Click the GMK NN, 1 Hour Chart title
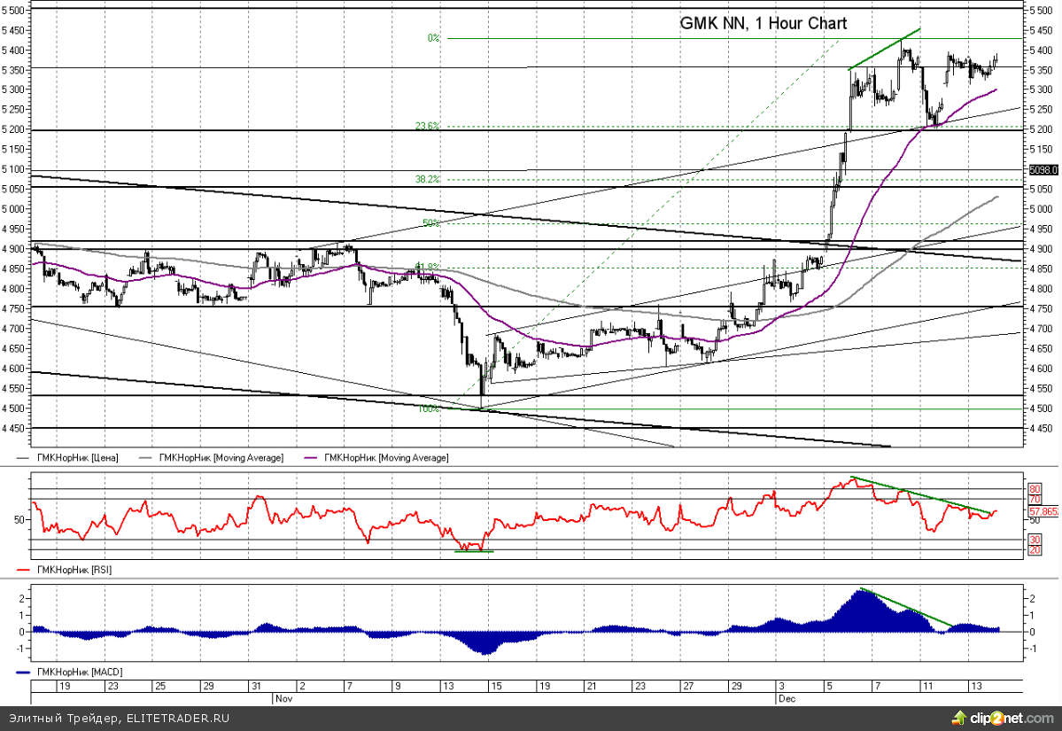The width and height of the screenshot is (1062, 731). [x=763, y=24]
